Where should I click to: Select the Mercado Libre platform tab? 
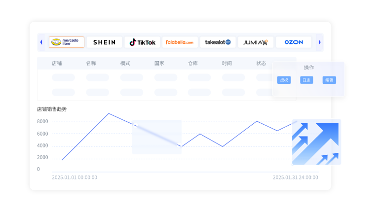[x=67, y=42]
